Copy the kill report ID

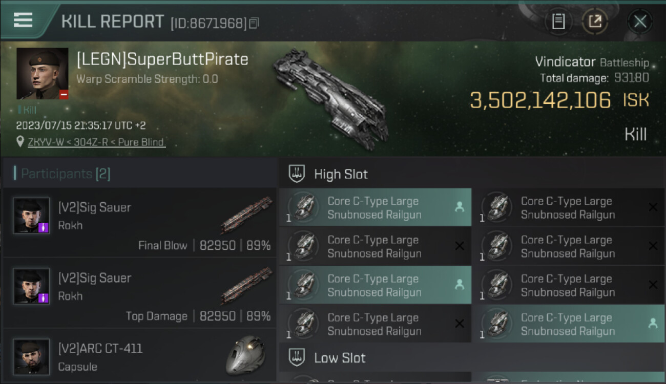(255, 23)
